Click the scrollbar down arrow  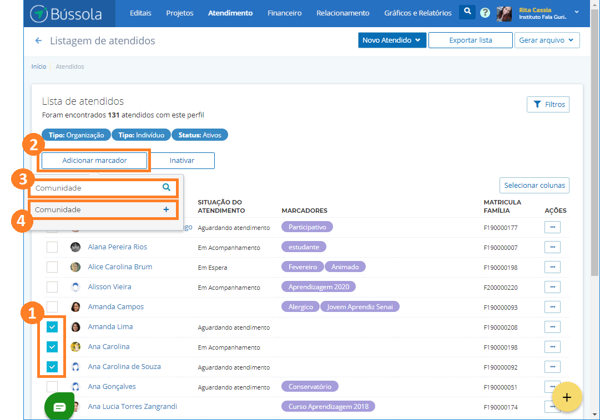(594, 415)
